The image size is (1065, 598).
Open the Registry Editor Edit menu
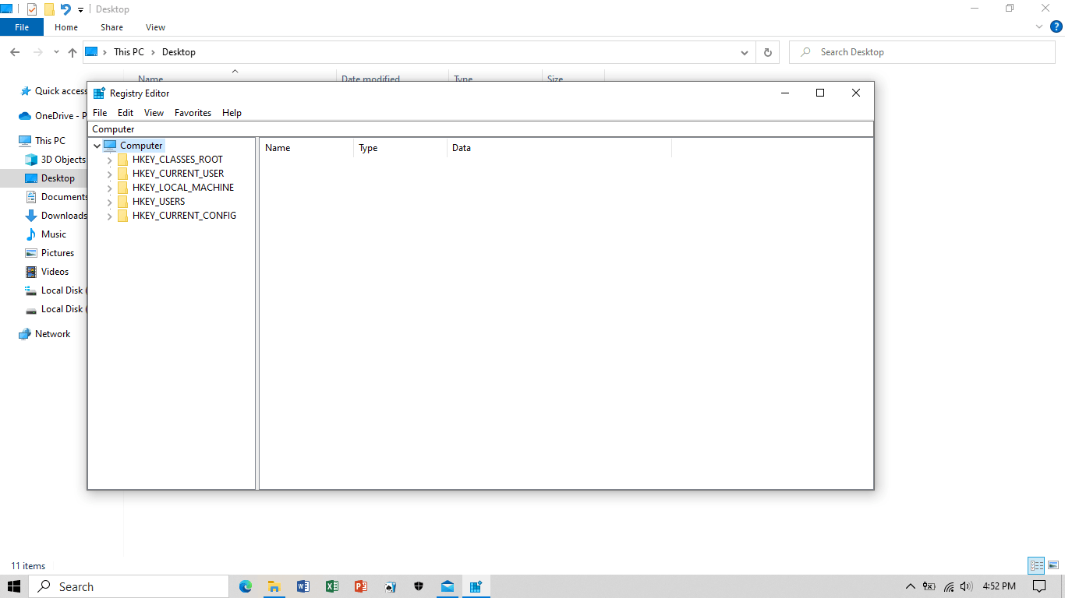pyautogui.click(x=126, y=113)
